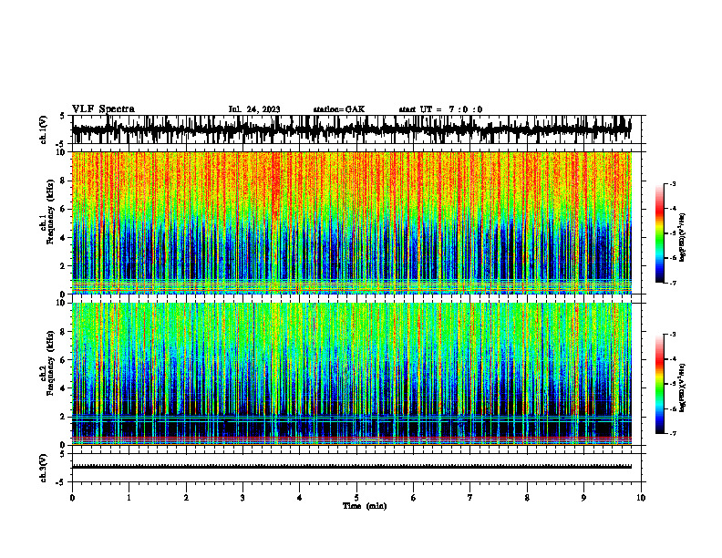Click time axis tick label '7'
This screenshot has width=722, height=558.
coord(470,498)
